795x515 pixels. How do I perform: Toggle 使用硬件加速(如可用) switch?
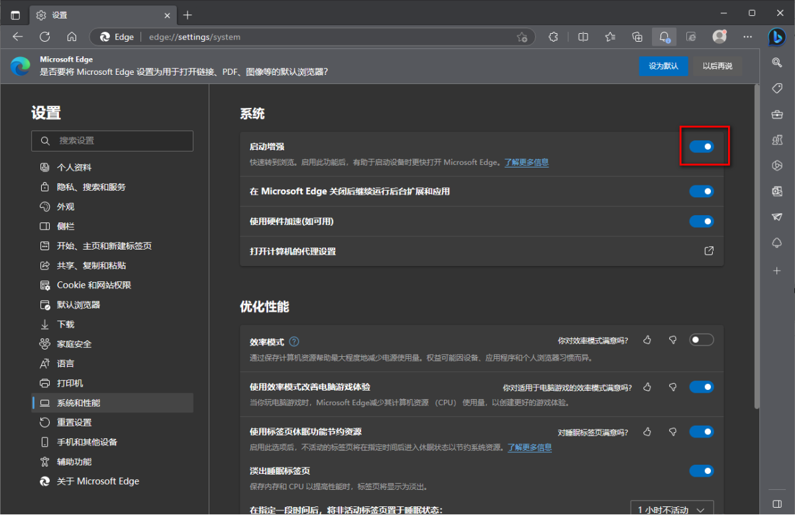click(702, 221)
